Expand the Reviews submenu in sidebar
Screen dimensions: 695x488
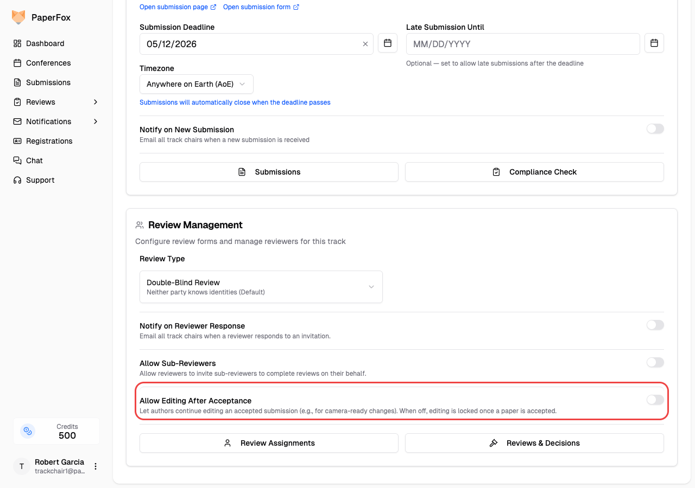[96, 102]
